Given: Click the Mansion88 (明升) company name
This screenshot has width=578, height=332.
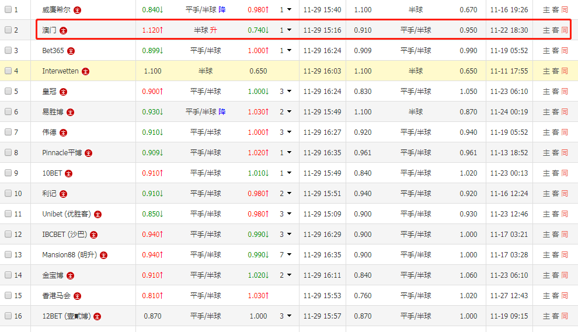Looking at the screenshot, I should [69, 255].
